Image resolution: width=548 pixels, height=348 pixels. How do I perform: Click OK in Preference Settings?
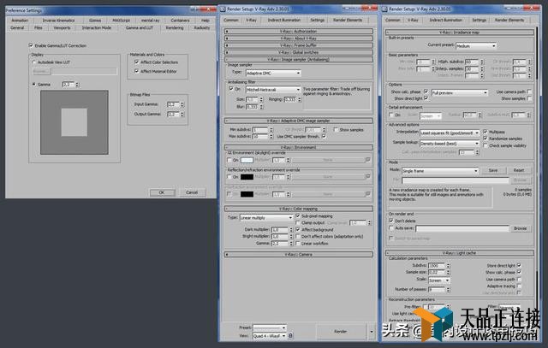point(162,192)
